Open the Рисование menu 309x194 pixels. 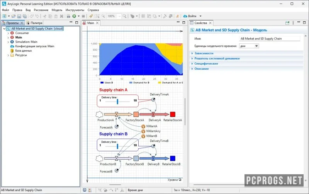tap(41, 10)
